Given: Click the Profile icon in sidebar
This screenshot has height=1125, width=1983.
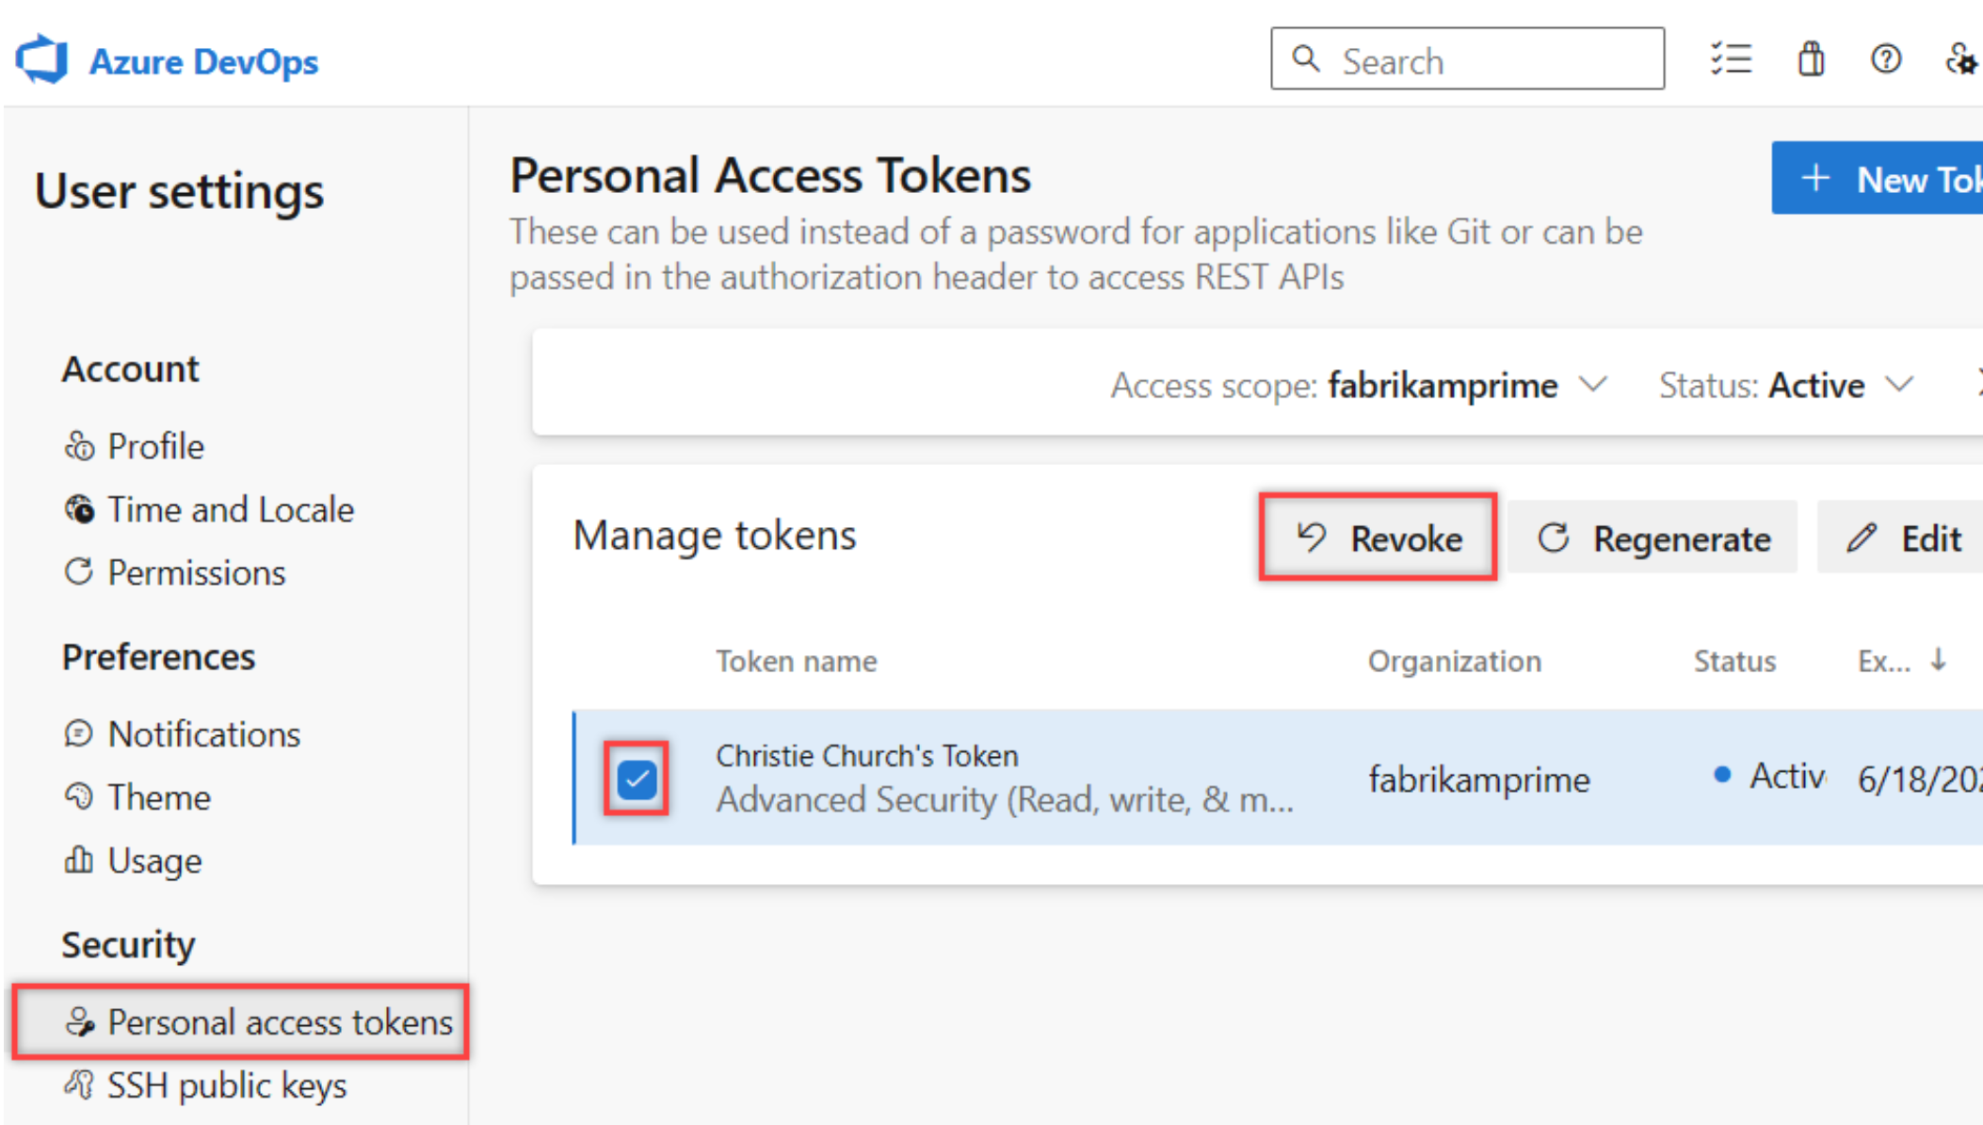Looking at the screenshot, I should point(76,444).
